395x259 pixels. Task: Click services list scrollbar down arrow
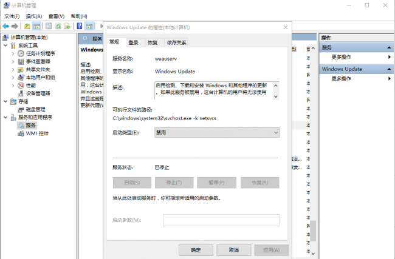pyautogui.click(x=313, y=254)
